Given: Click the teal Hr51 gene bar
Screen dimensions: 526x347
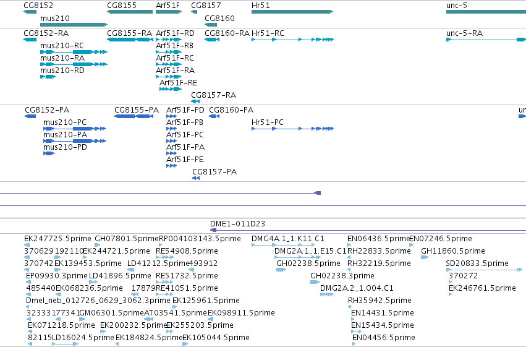Looking at the screenshot, I should 292,12.
